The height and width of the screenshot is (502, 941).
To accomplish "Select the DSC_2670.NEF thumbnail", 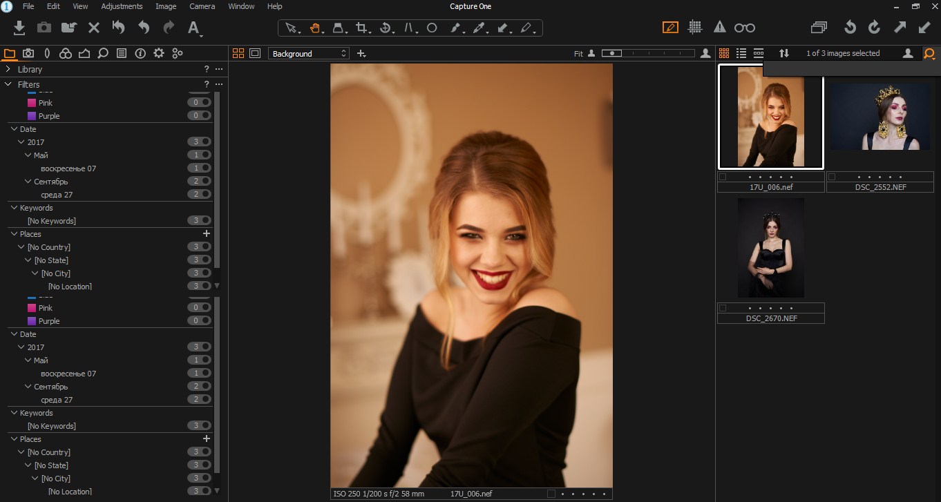I will click(x=770, y=248).
